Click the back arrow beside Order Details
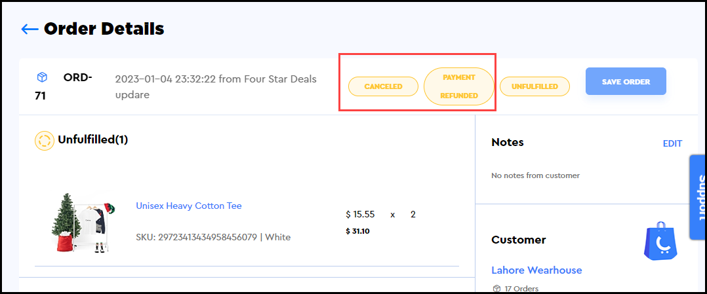This screenshot has width=707, height=294. (x=30, y=29)
